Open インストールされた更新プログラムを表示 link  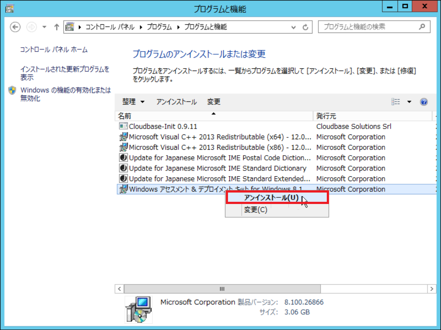tap(65, 73)
